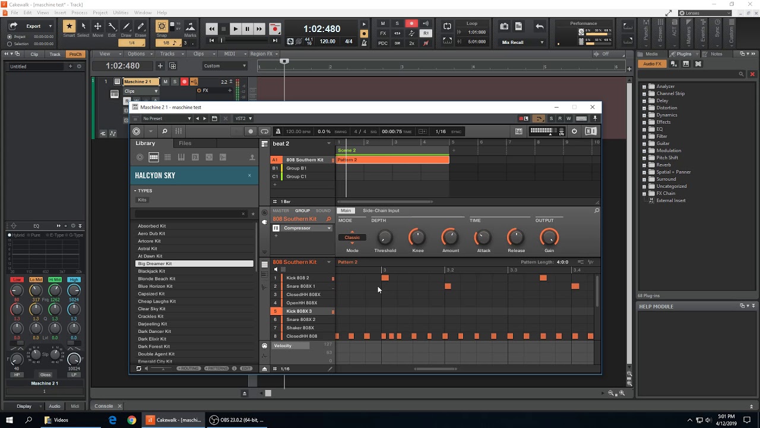
Task: Open the Custom track control dropdown
Action: coord(224,66)
